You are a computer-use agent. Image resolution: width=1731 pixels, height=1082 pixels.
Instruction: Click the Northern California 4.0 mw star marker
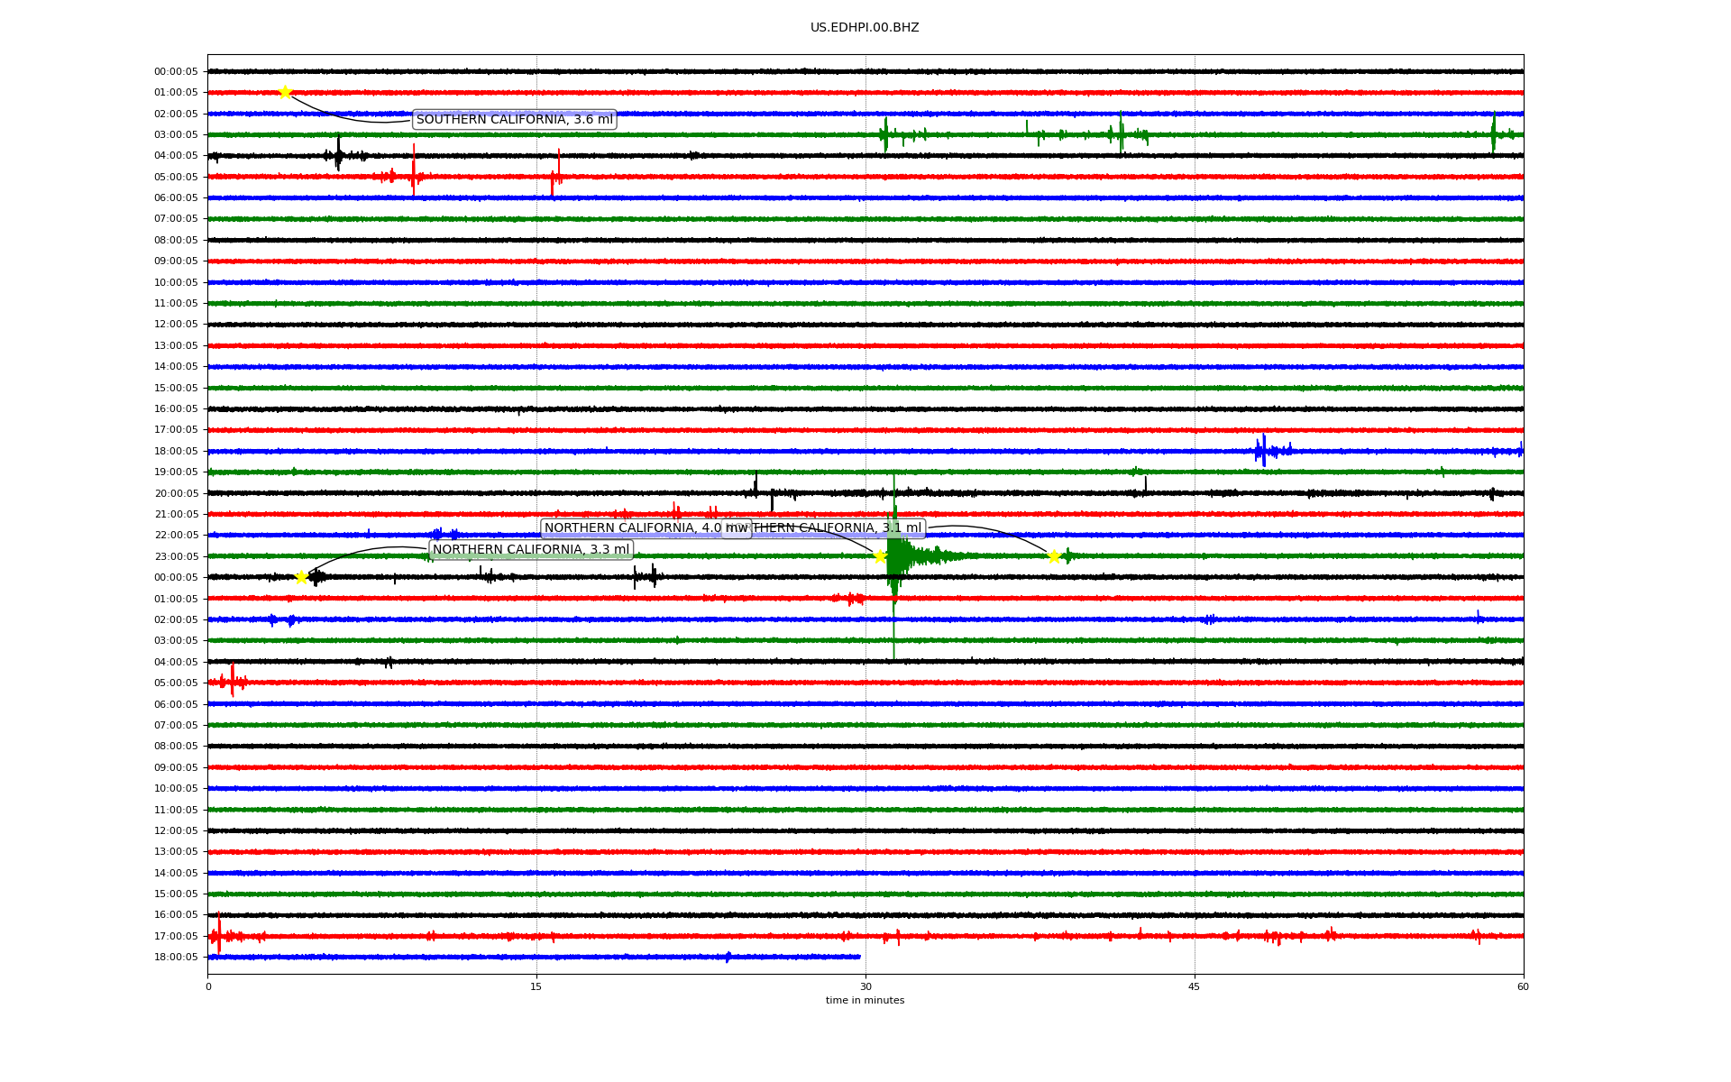880,556
